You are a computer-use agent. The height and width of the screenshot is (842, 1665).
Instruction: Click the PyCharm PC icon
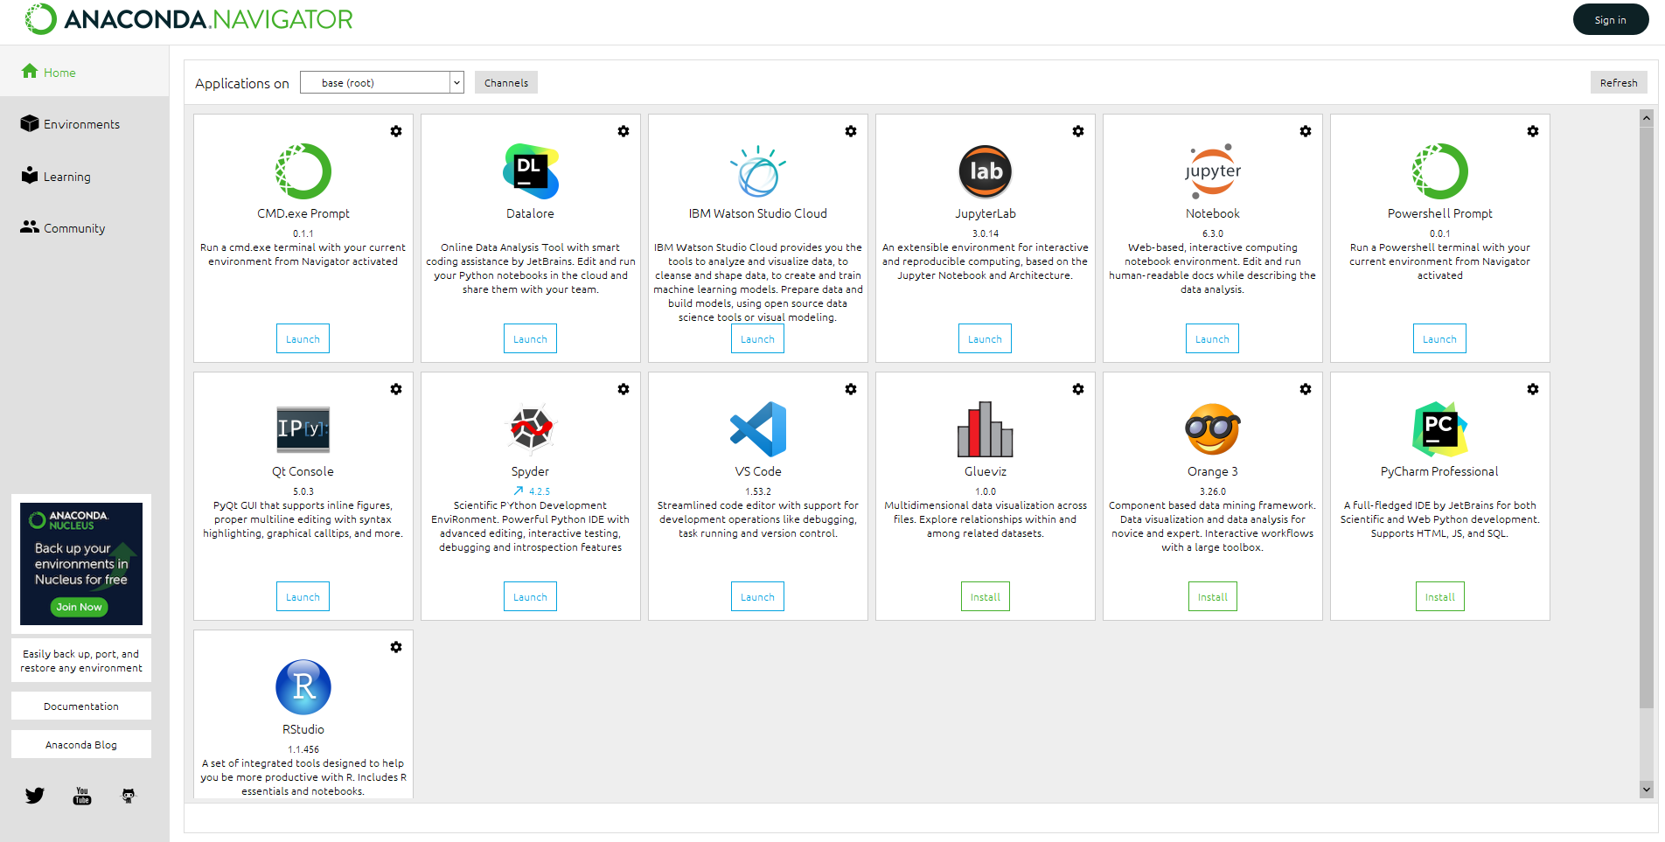(1440, 428)
